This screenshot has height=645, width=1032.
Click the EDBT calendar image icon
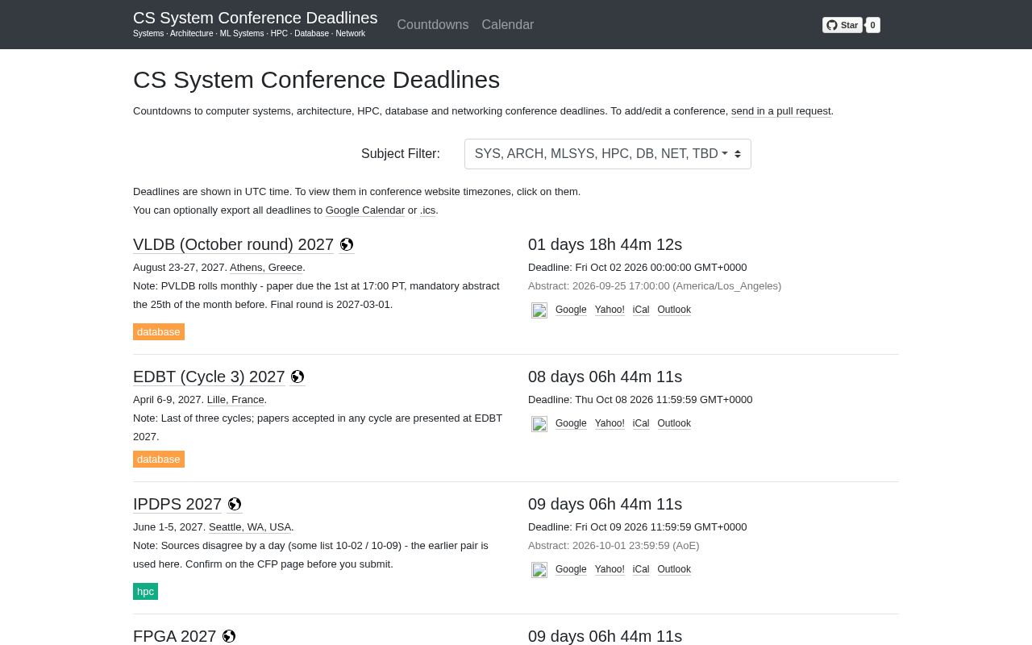[539, 424]
